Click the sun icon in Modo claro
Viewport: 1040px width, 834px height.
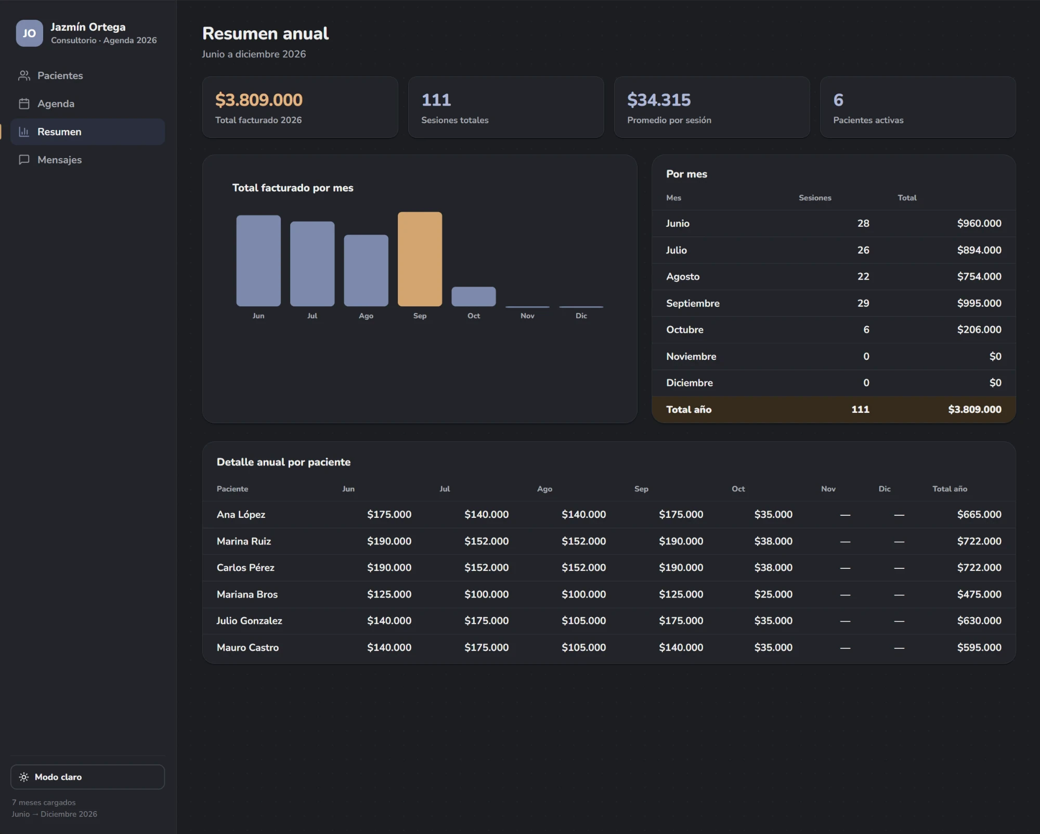pyautogui.click(x=24, y=777)
